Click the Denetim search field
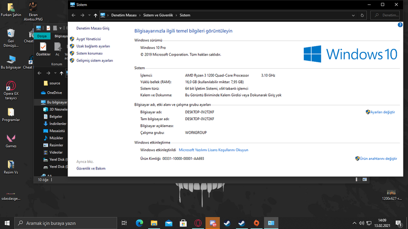Screen dimensions: 408x229 click(385, 15)
